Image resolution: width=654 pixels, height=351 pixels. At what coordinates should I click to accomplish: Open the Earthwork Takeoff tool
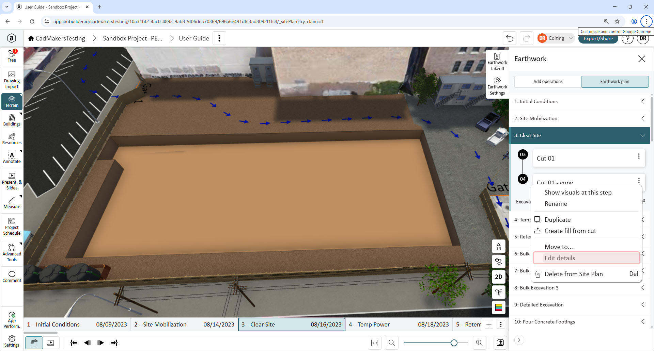497,62
